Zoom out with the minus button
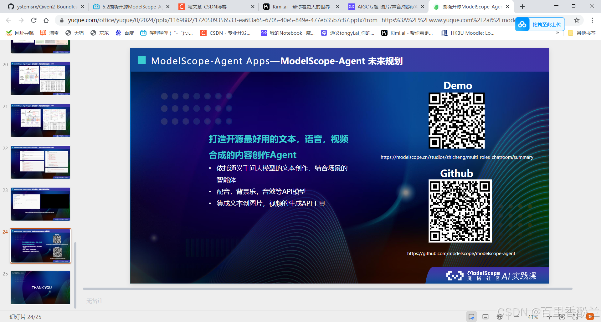Image resolution: width=601 pixels, height=322 pixels. [x=517, y=317]
